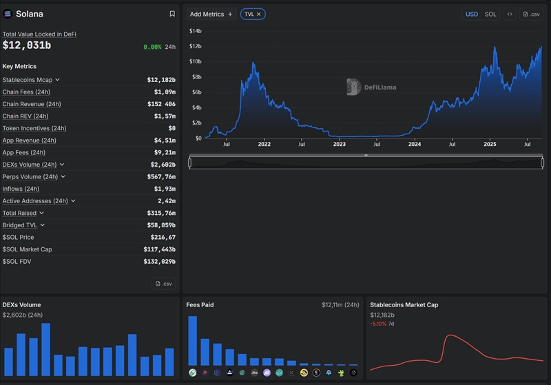Click the green frog protocol icon in Fees Paid
This screenshot has width=551, height=385.
click(341, 373)
